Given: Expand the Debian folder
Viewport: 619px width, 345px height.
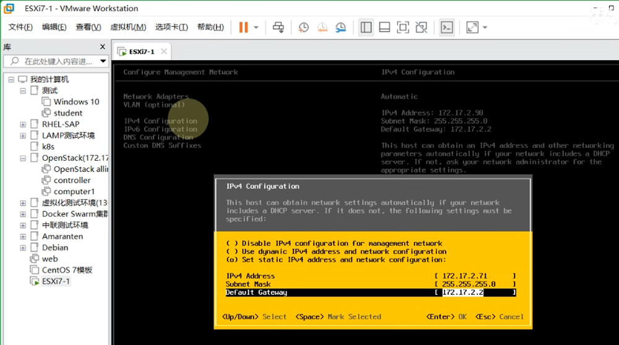Looking at the screenshot, I should click(x=23, y=248).
